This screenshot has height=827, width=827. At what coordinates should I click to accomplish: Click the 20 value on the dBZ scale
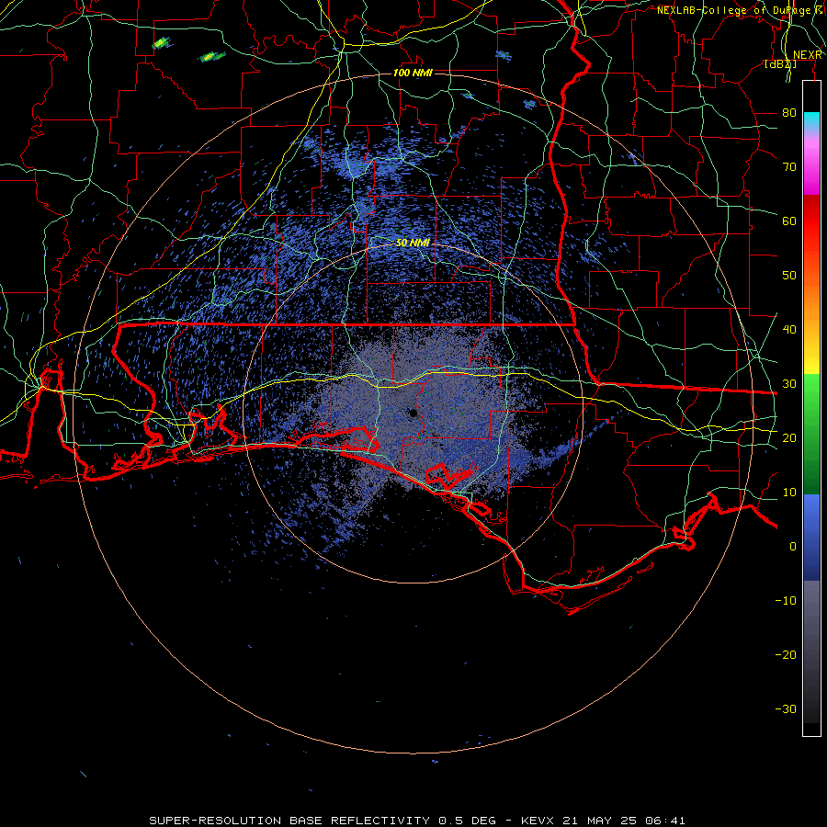coord(789,437)
